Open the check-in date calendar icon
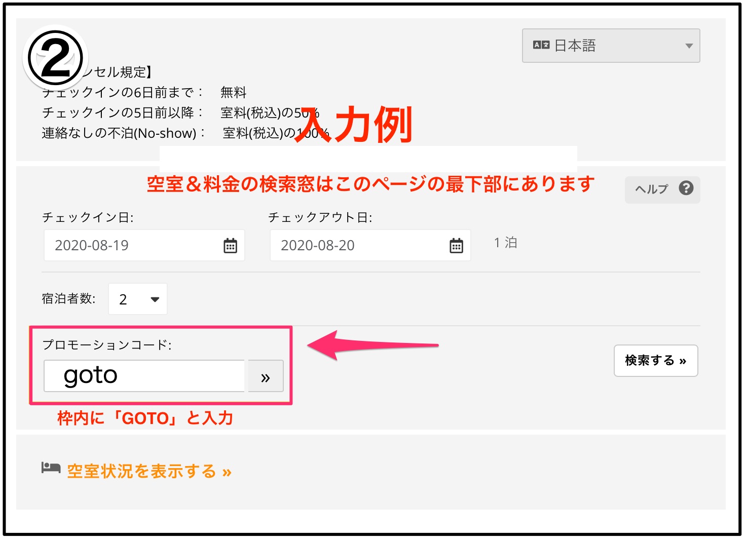The width and height of the screenshot is (745, 538). [x=230, y=246]
